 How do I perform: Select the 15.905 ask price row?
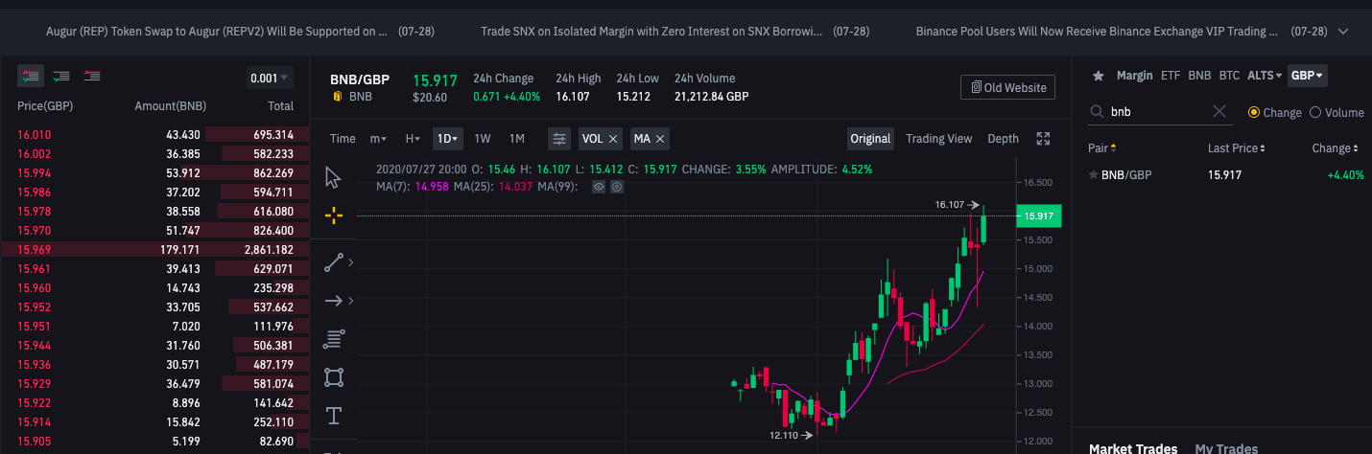[155, 441]
